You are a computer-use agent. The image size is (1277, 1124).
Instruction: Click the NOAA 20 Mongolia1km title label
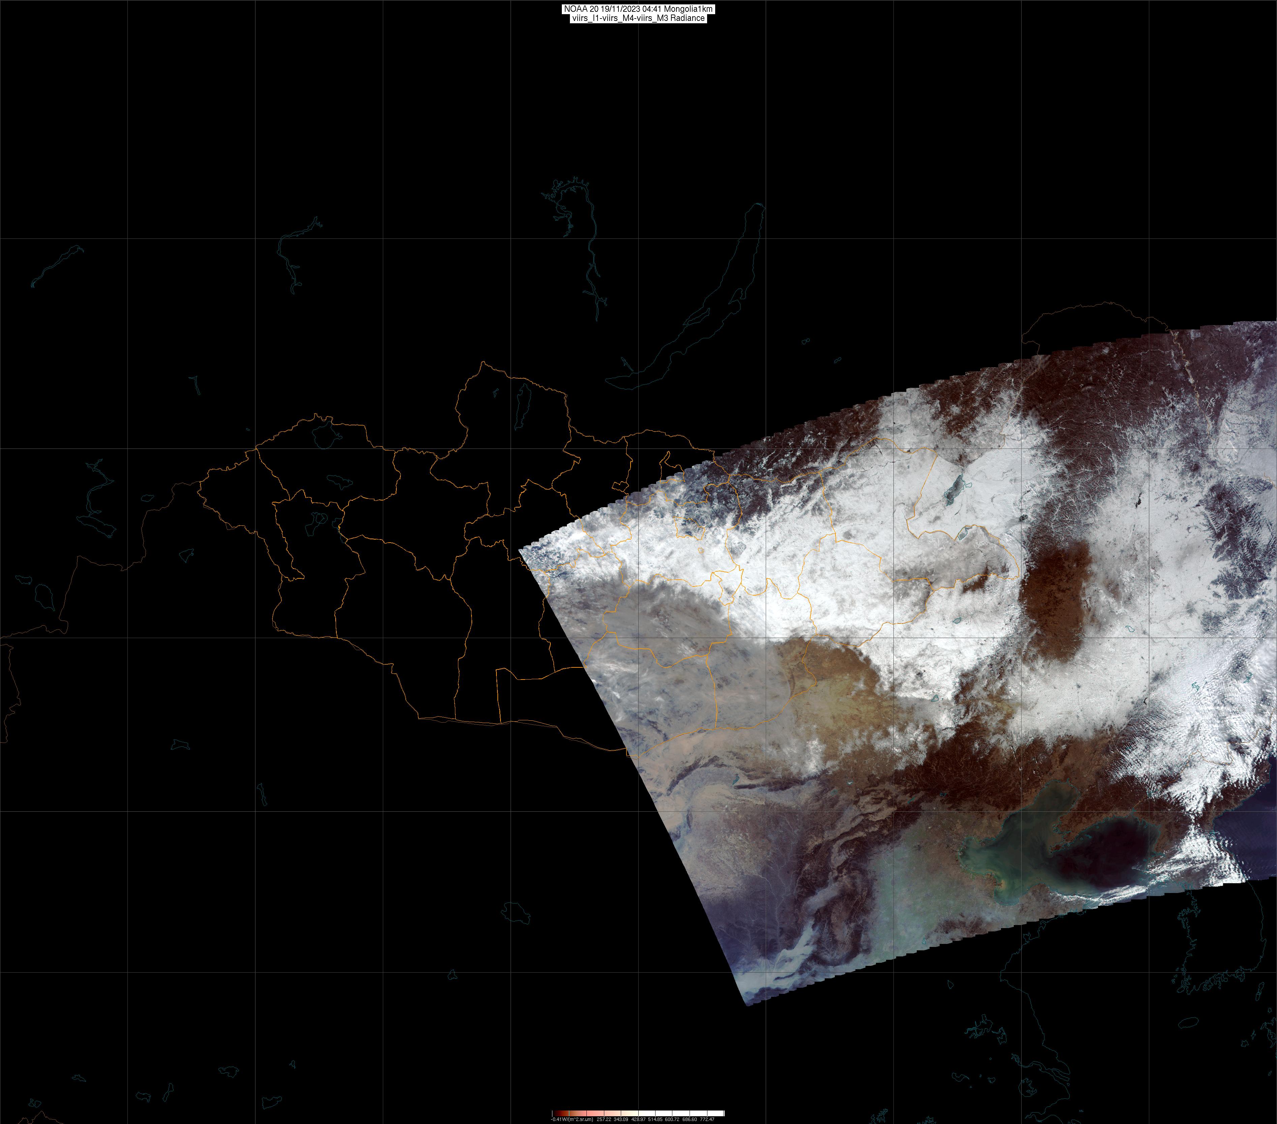(x=638, y=9)
